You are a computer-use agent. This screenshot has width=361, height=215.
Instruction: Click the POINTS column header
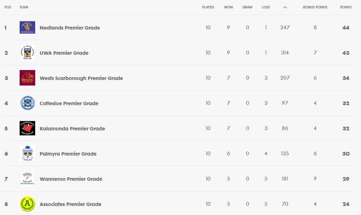(x=346, y=7)
